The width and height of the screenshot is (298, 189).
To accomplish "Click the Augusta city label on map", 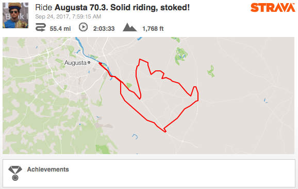I will 75,63.
